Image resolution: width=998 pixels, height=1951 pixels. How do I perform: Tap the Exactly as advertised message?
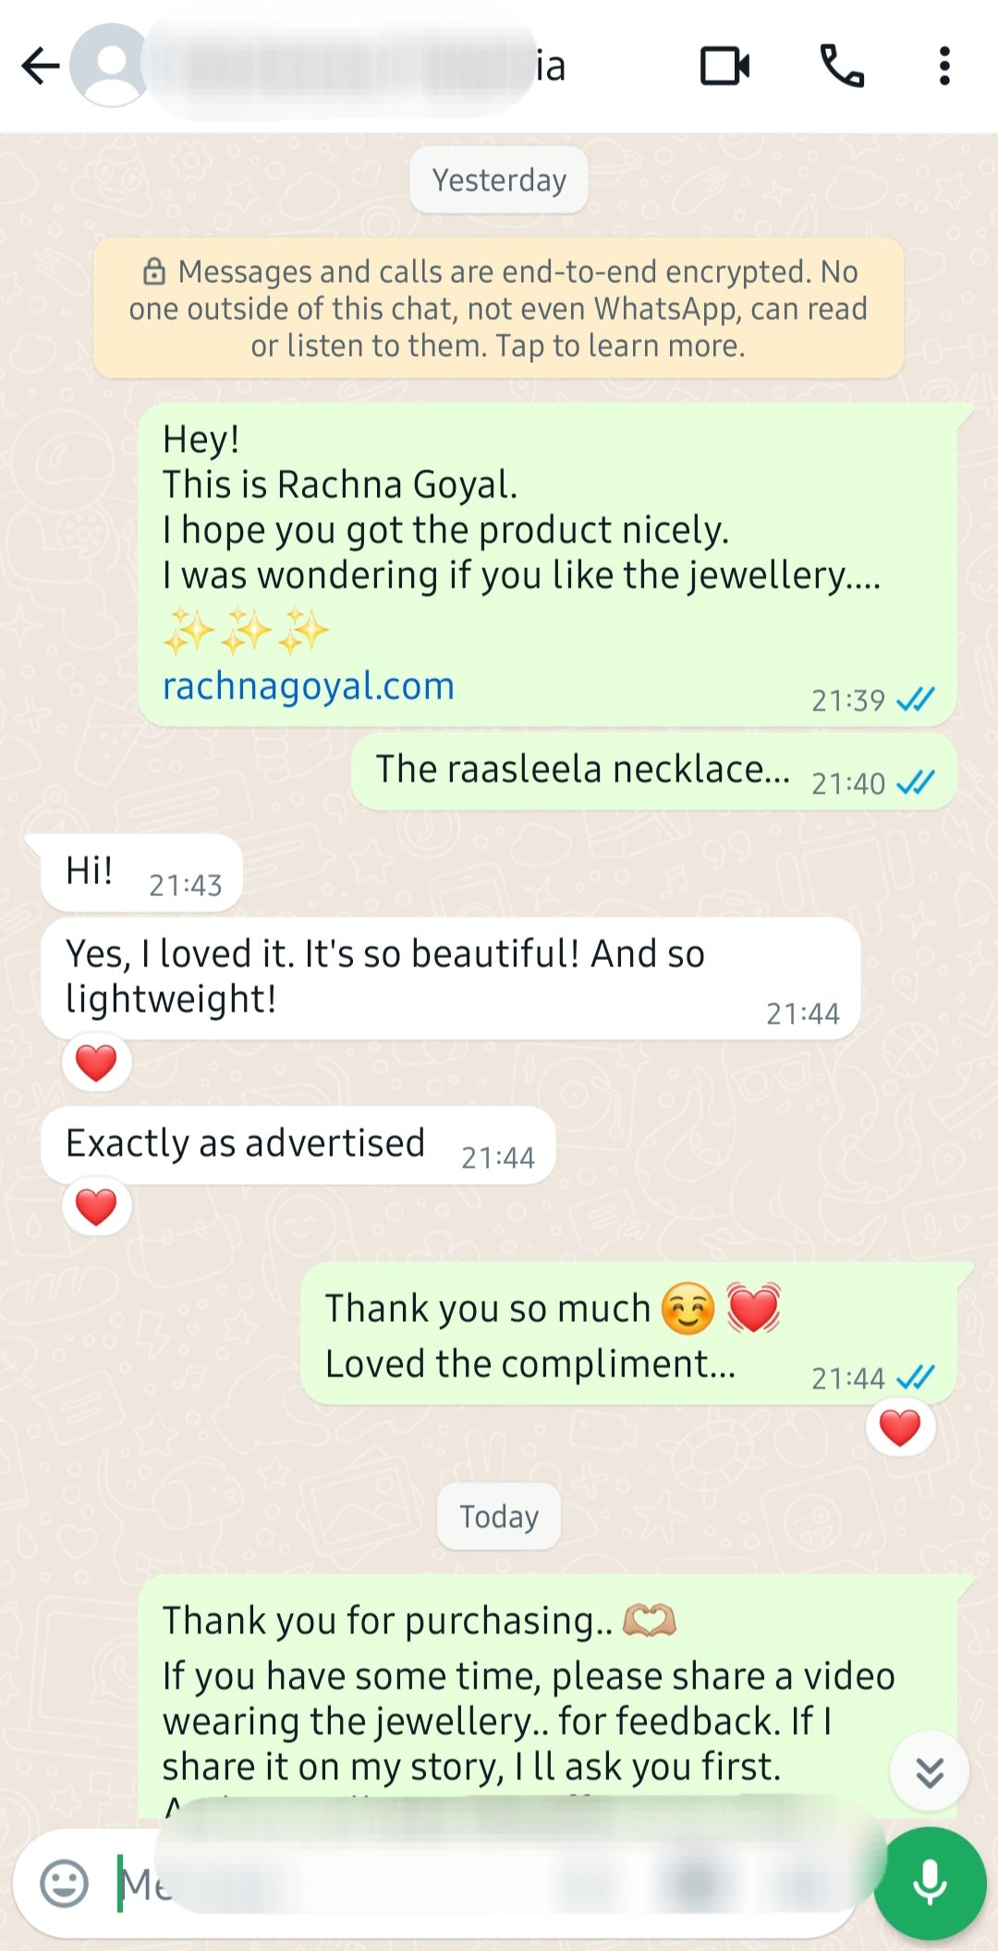298,1145
